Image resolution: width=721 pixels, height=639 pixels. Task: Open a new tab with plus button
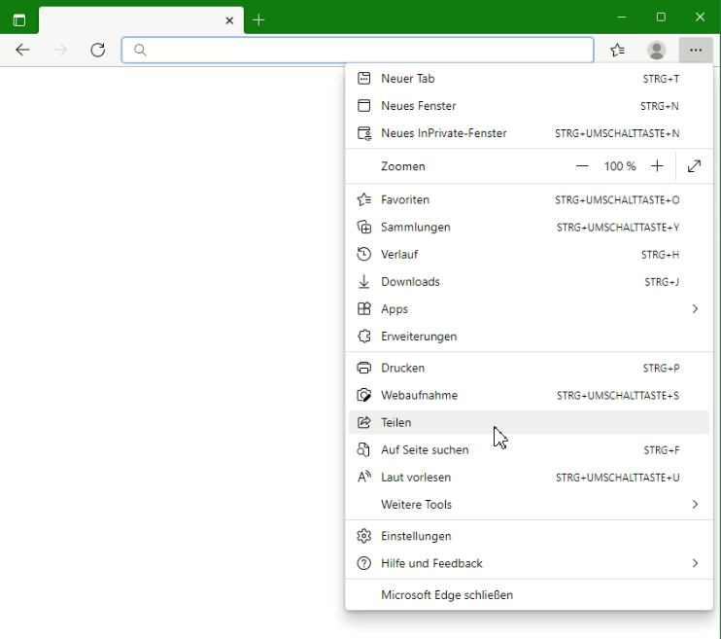point(258,19)
